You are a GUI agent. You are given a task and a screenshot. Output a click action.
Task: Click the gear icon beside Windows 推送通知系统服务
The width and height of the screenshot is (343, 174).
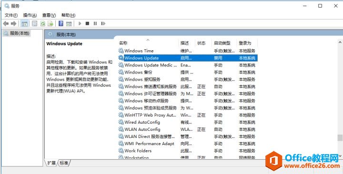click(x=121, y=86)
